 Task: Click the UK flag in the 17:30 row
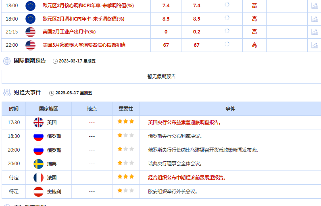coord(38,122)
